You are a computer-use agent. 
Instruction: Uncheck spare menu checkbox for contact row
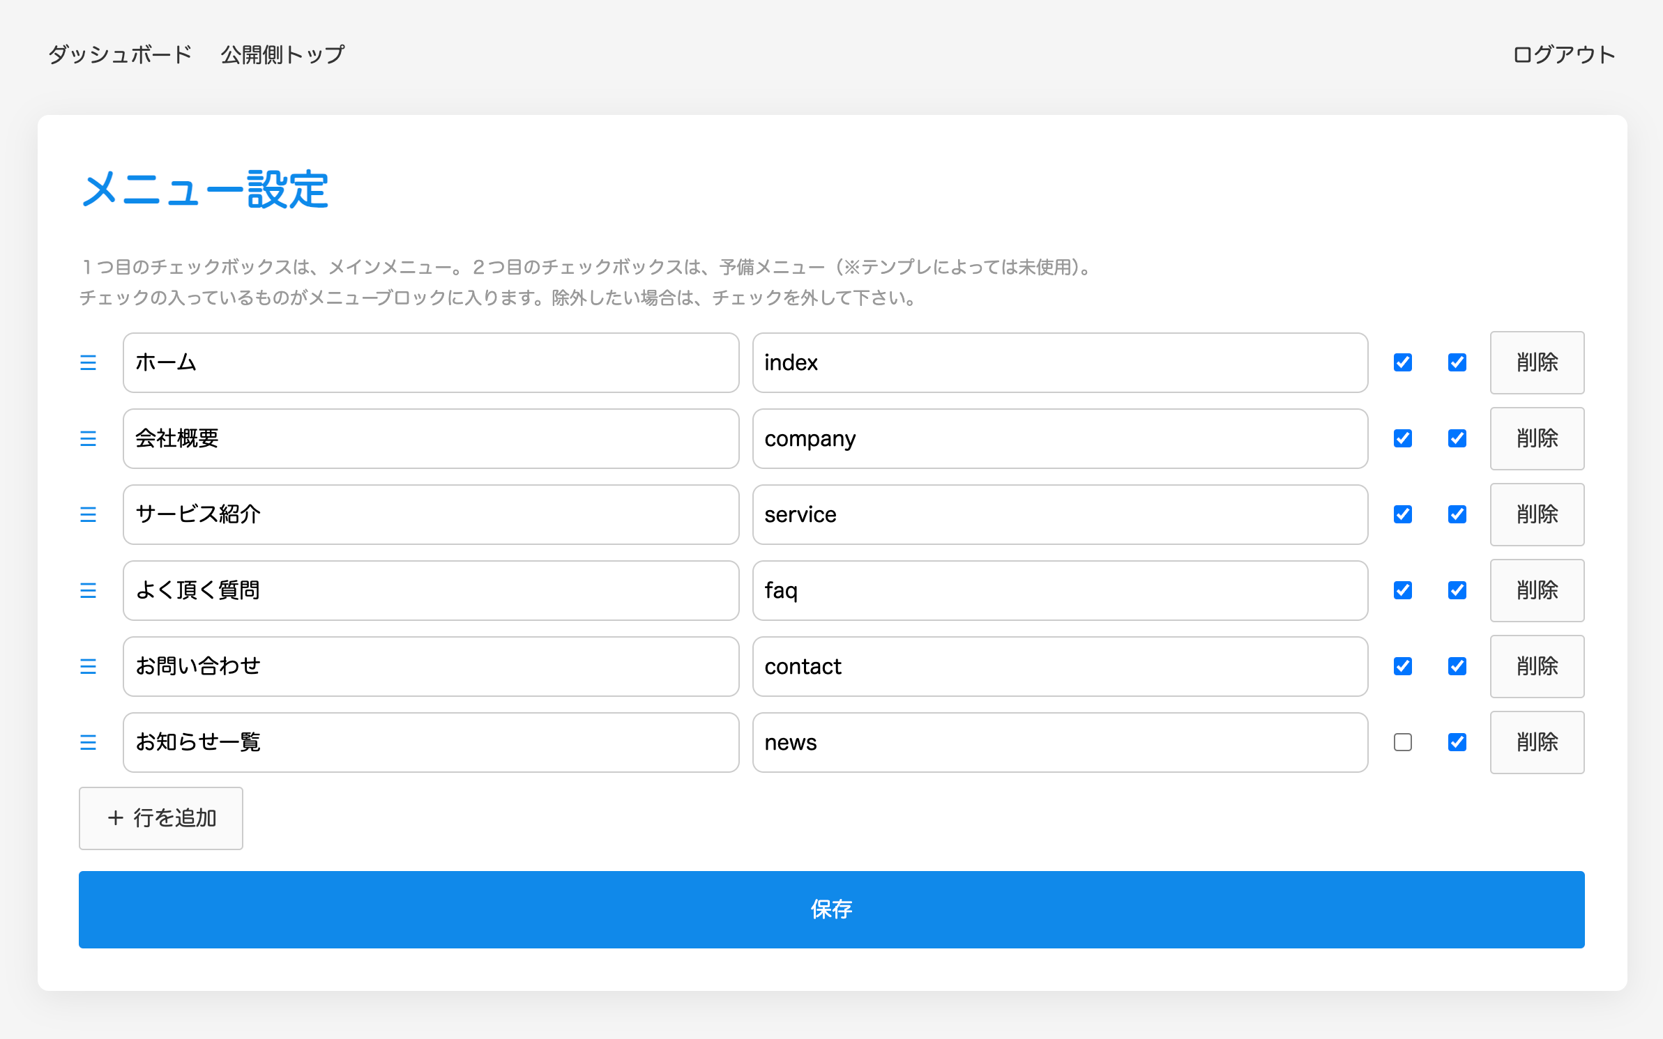point(1457,666)
